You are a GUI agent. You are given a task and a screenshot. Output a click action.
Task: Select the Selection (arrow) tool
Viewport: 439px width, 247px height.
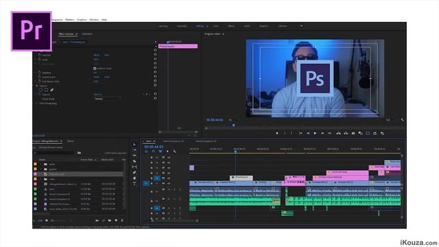point(134,145)
